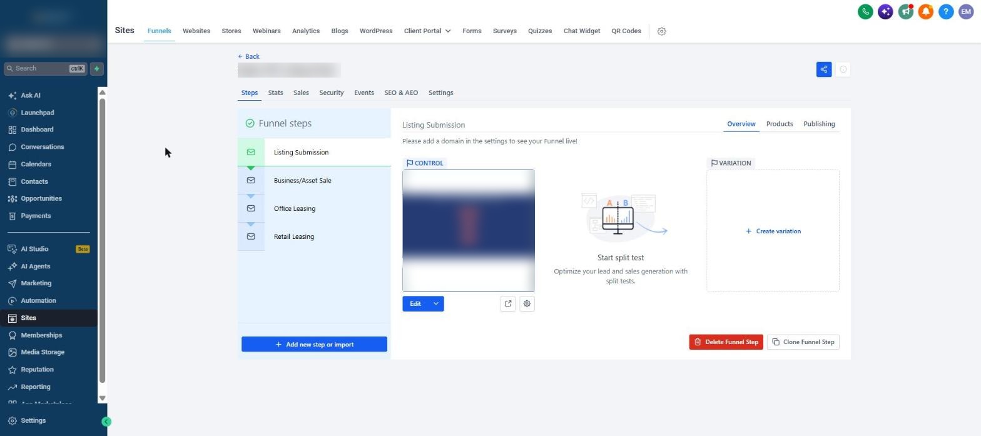981x436 pixels.
Task: Go back using the Back link
Action: [x=248, y=56]
